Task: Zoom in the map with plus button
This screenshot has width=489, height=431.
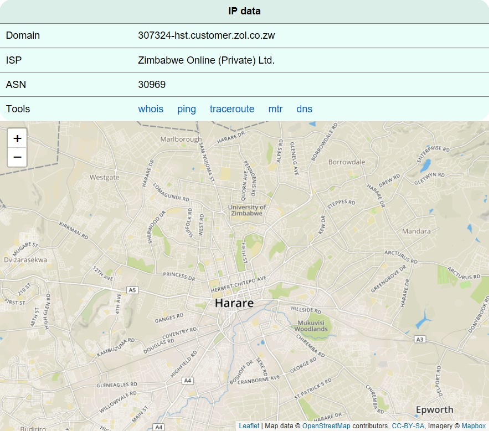Action: coord(17,138)
